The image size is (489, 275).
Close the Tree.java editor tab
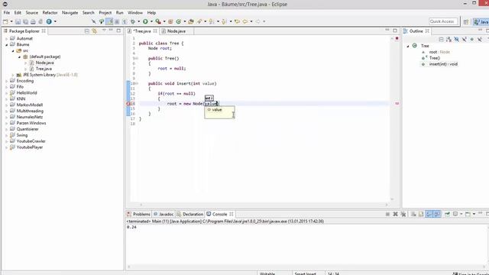(x=155, y=31)
